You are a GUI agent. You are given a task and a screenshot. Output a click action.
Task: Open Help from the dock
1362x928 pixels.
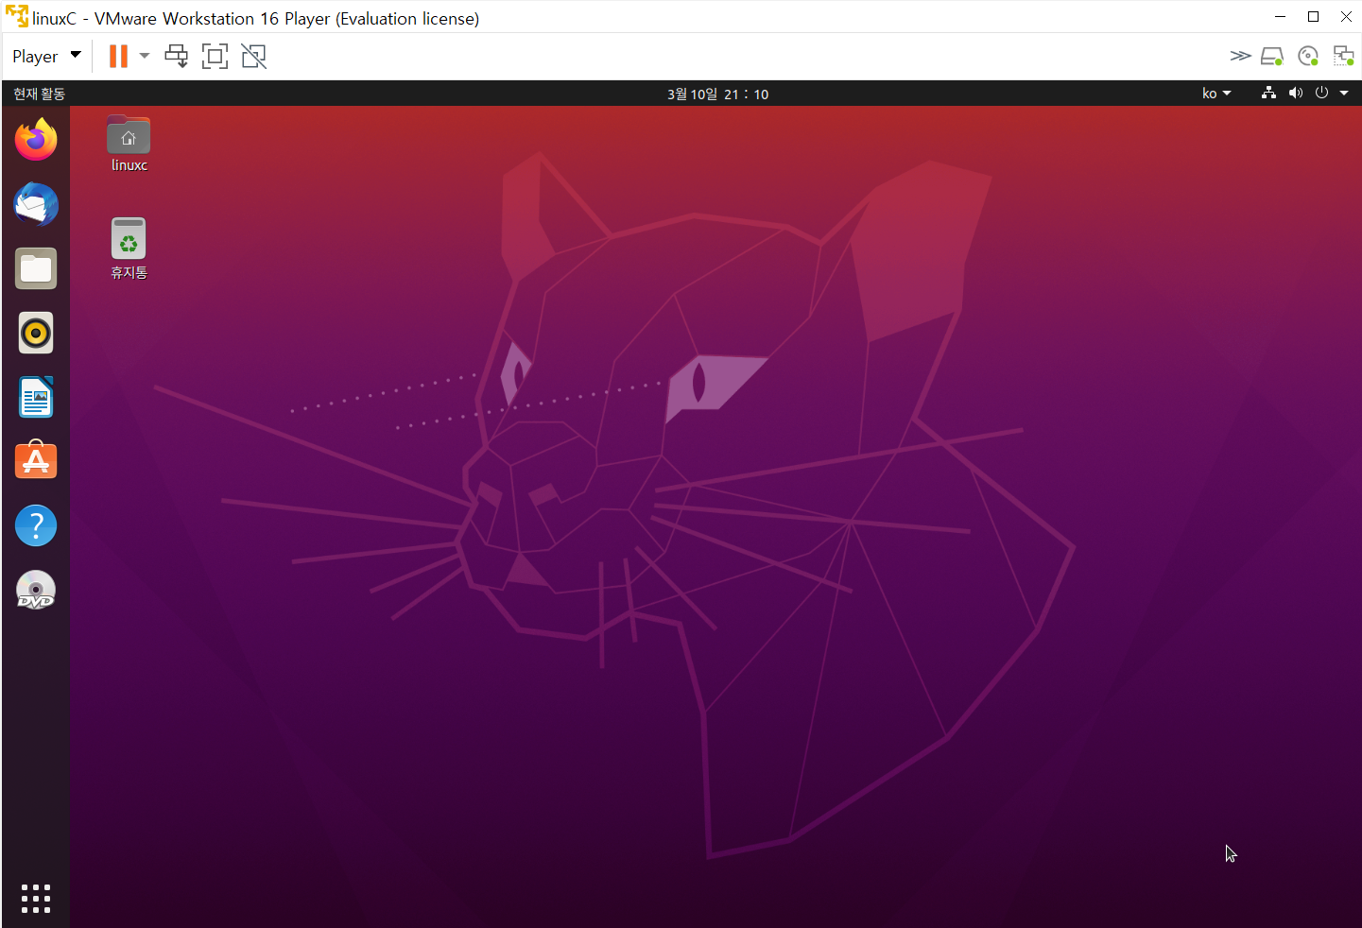pyautogui.click(x=36, y=525)
